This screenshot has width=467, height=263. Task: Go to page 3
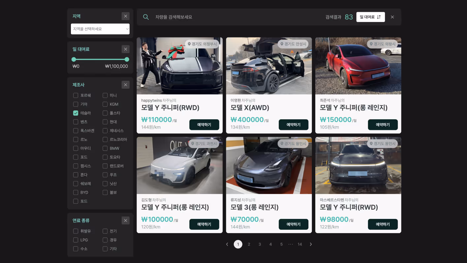point(260,244)
